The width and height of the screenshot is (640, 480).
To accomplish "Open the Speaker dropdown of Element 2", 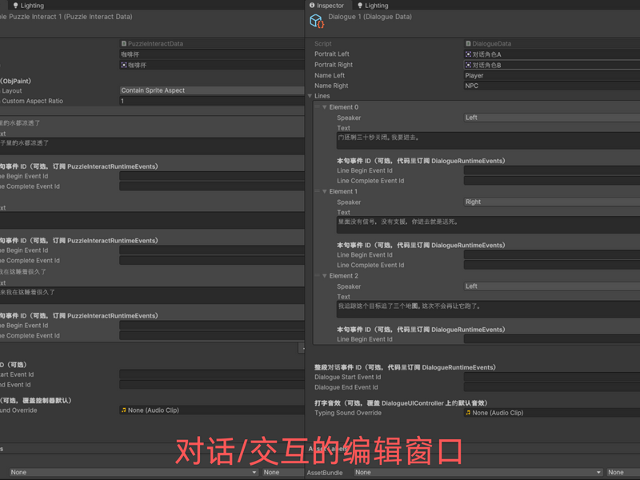I will click(x=552, y=286).
